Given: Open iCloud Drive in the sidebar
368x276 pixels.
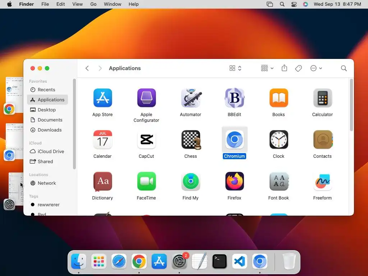Looking at the screenshot, I should coord(47,152).
